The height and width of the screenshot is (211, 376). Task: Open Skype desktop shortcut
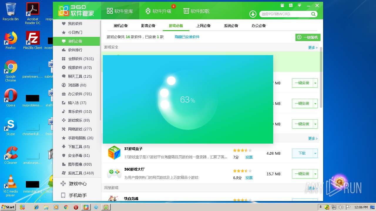11,127
